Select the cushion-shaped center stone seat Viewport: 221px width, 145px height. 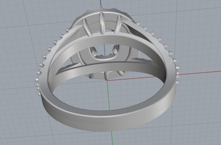point(105,53)
